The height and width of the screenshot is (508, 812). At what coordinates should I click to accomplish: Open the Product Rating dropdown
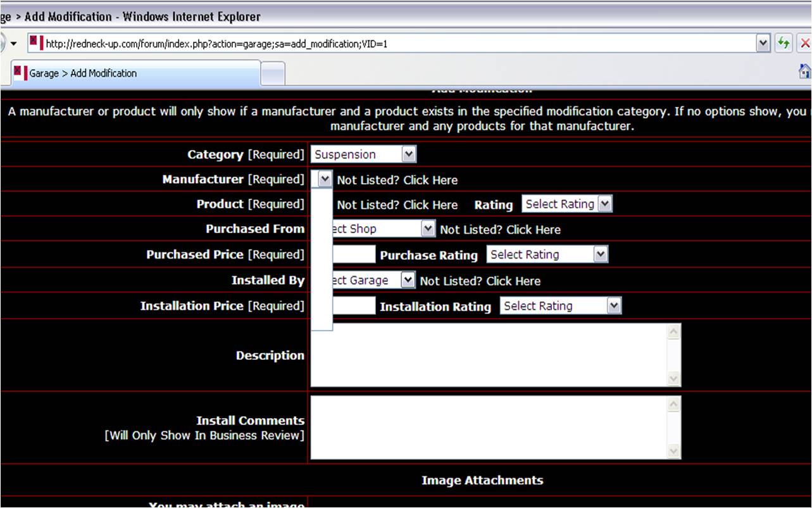(x=567, y=204)
